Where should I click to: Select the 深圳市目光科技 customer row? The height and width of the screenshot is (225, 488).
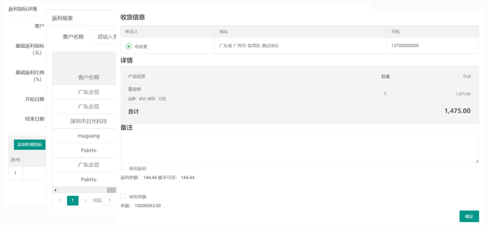89,121
